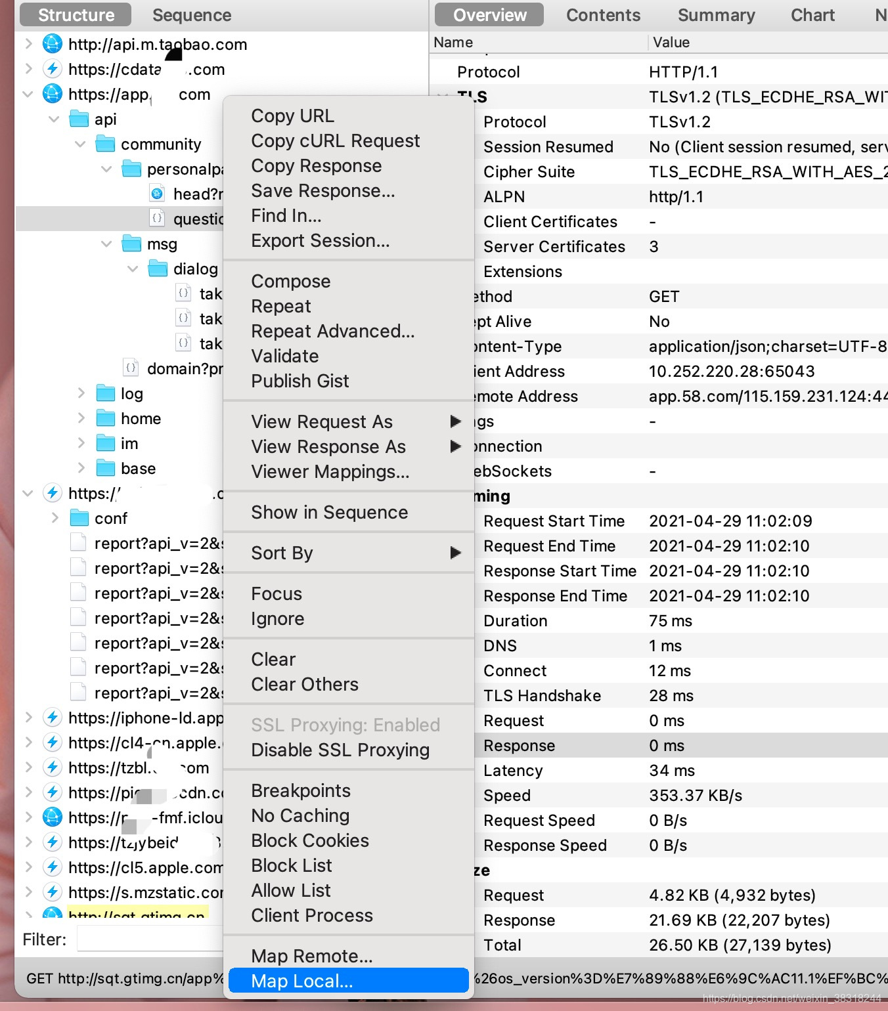Click the lightning icon for cl4-cn.apple host
Image resolution: width=888 pixels, height=1011 pixels.
tap(53, 742)
